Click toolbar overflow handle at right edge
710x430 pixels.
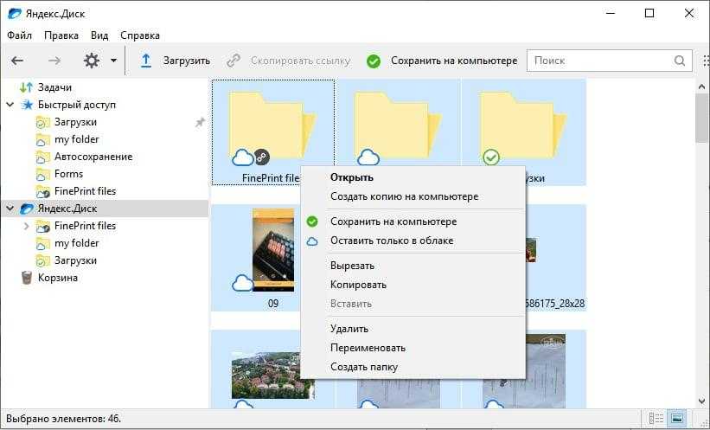click(x=706, y=61)
